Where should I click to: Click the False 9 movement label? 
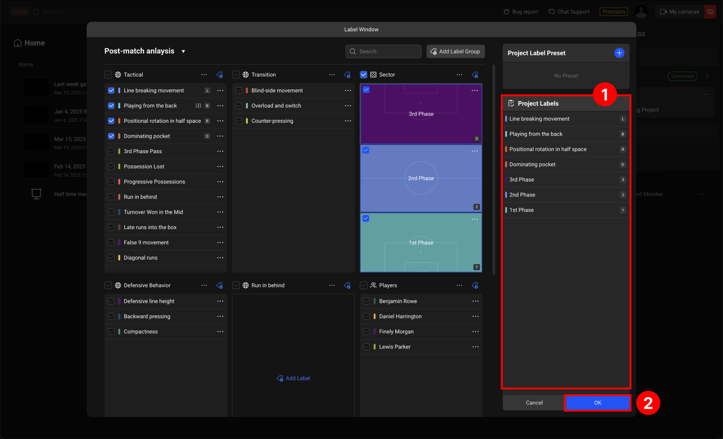146,243
